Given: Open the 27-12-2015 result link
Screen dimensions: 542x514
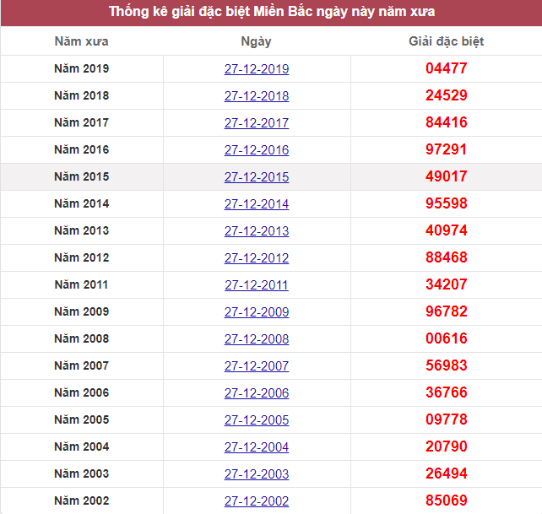Looking at the screenshot, I should point(257,177).
